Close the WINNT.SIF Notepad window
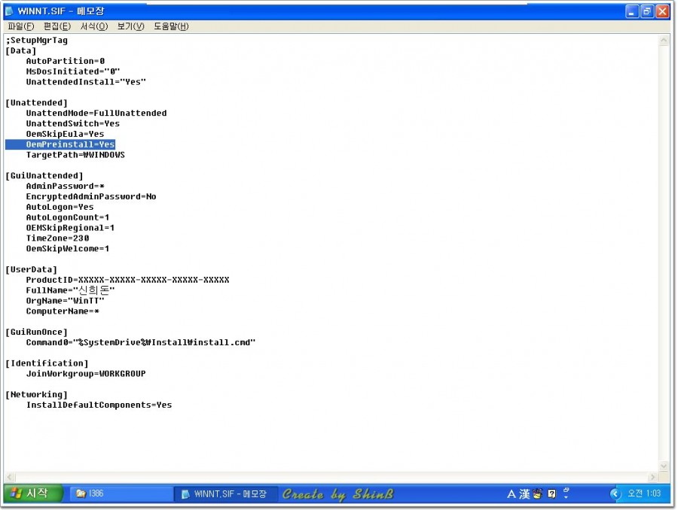 662,11
